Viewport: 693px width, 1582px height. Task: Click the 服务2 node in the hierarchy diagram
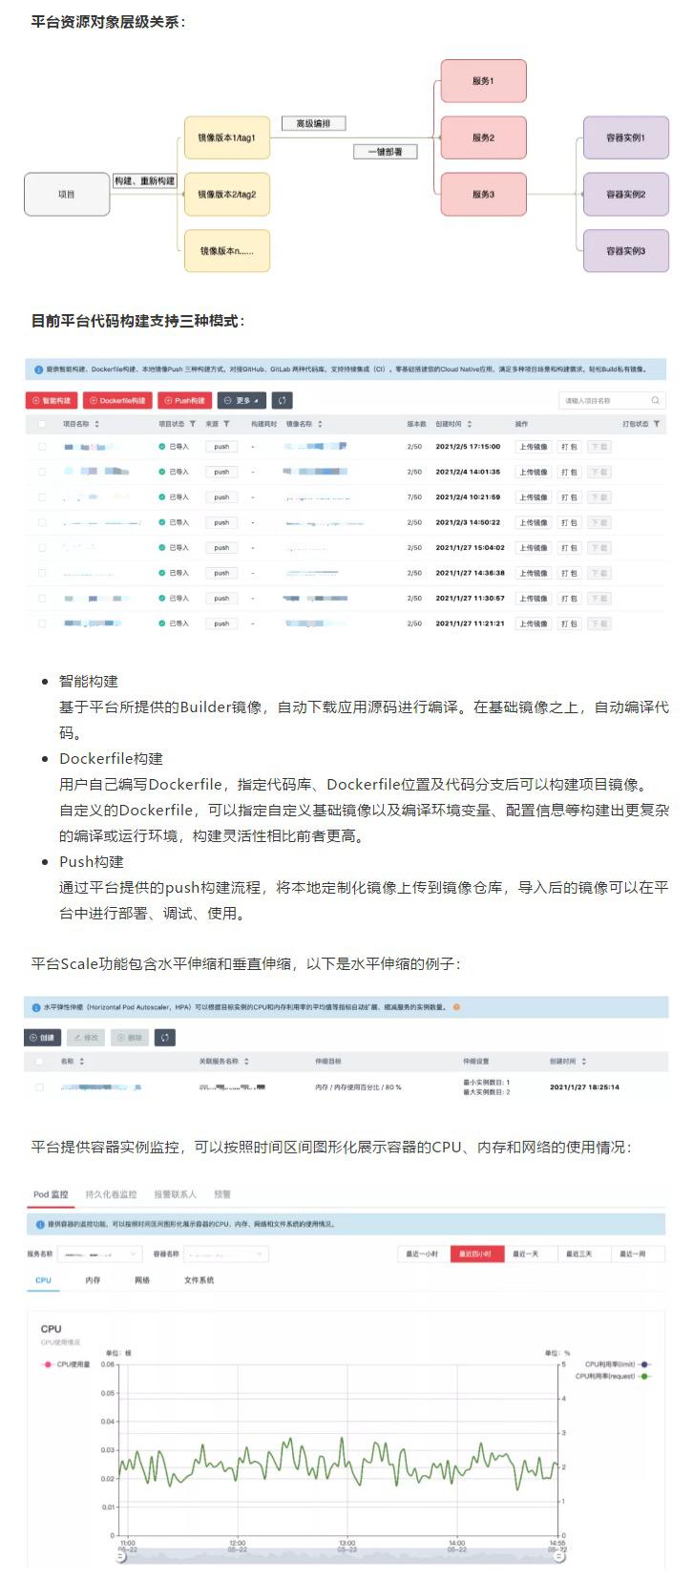[x=483, y=137]
